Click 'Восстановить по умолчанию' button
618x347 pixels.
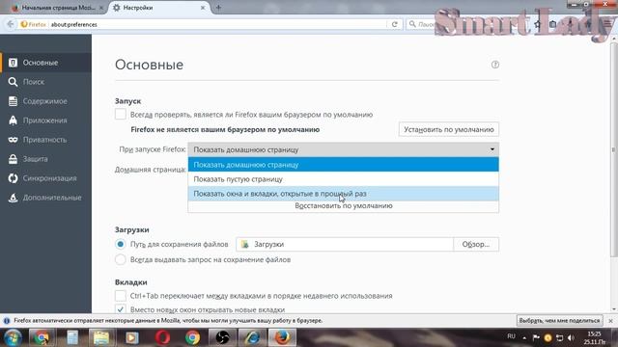(x=344, y=206)
